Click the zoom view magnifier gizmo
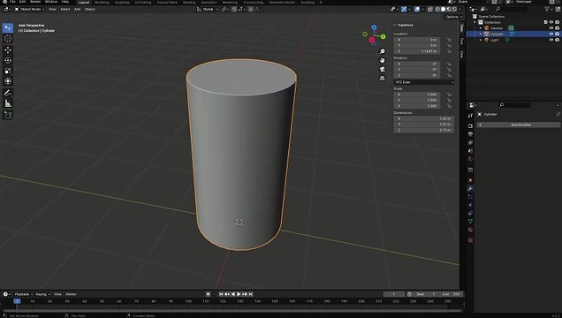 click(x=382, y=51)
